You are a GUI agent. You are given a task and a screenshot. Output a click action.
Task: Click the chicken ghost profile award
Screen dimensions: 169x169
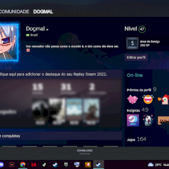[164, 99]
